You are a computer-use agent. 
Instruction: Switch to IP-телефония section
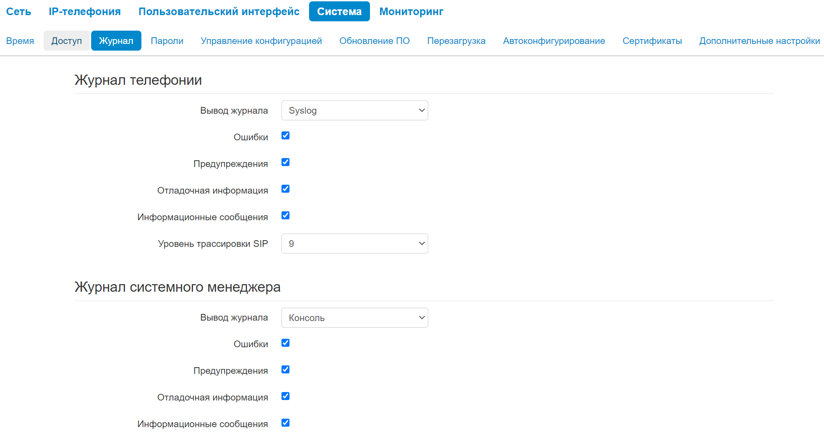(84, 12)
